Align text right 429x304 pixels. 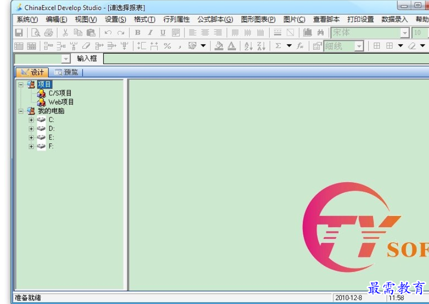[218, 33]
